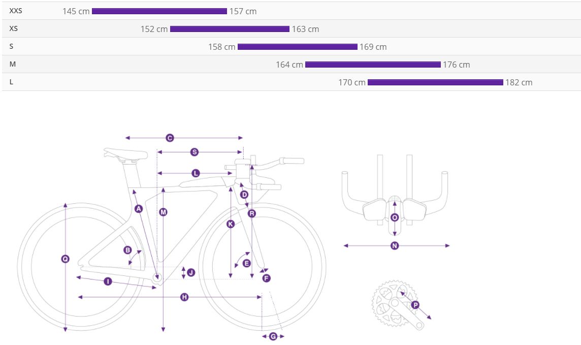
Task: Click the circled O marker on handlebar diagram
Action: click(395, 217)
